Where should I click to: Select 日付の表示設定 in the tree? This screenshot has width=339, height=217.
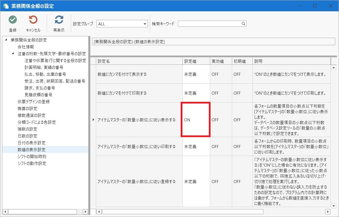[32, 143]
